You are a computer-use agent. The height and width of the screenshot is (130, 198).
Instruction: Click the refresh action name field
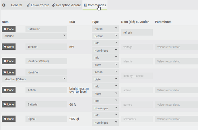click(x=137, y=32)
